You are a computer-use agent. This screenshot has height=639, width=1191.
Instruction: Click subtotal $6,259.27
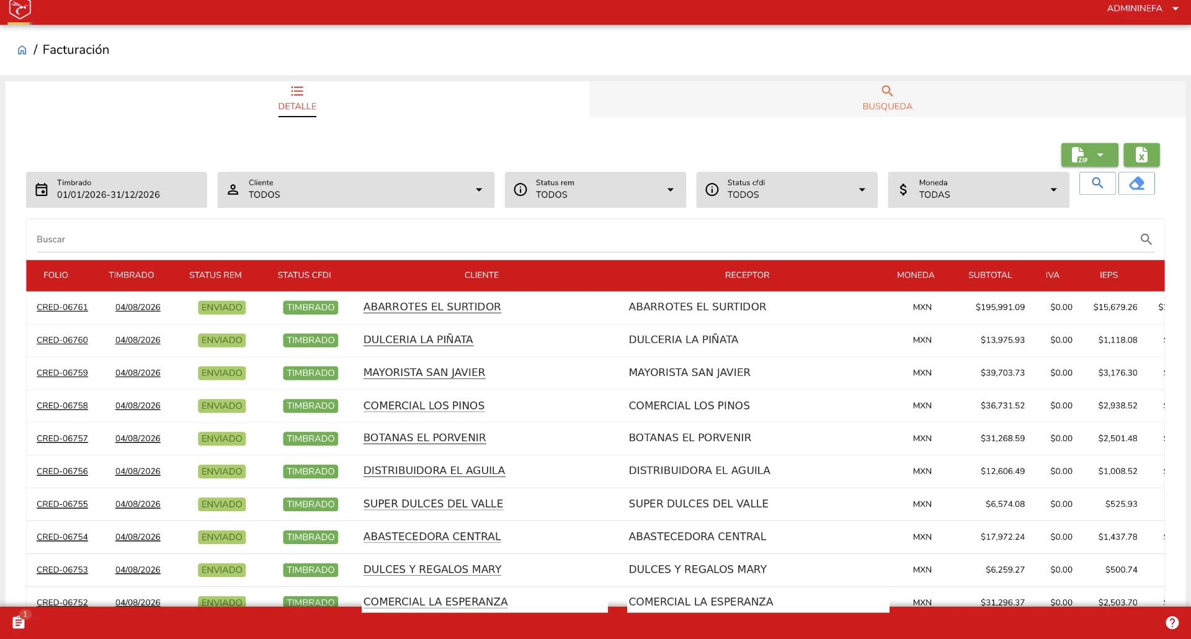(1005, 570)
